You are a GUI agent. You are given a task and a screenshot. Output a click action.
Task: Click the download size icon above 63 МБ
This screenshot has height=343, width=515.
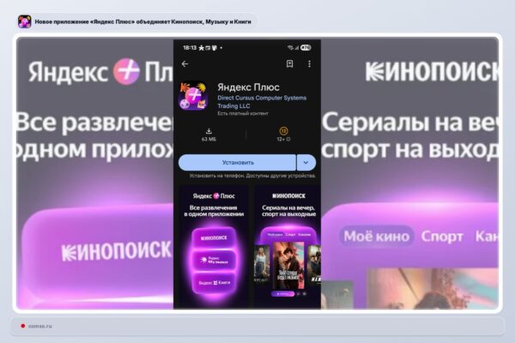pyautogui.click(x=209, y=131)
